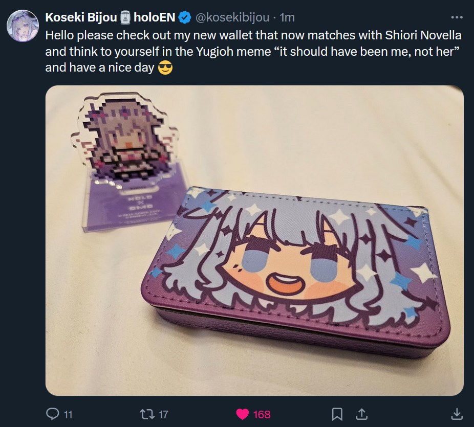474x427 pixels.
Task: Click the tweet text mentioning Shiori Novella
Action: click(x=253, y=51)
